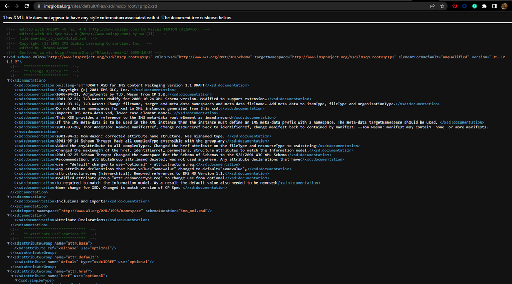This screenshot has height=284, width=512.
Task: Collapse the root xsd:schema node
Action: point(5,57)
